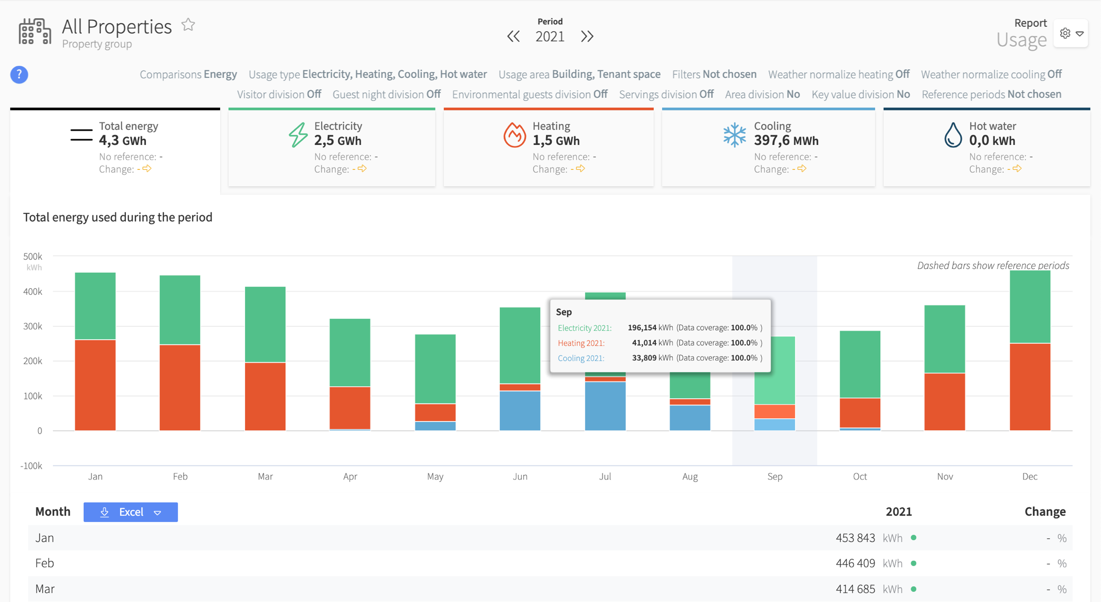The image size is (1101, 602).
Task: Go to previous period with double-left arrows
Action: point(513,36)
